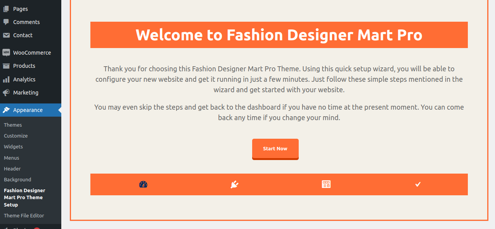Screen dimensions: 495x229
Task: Go to Widgets submenu
Action: click(x=13, y=147)
